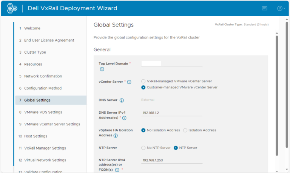Open the VMware VDS Settings step
This screenshot has height=173, width=290.
[43, 112]
